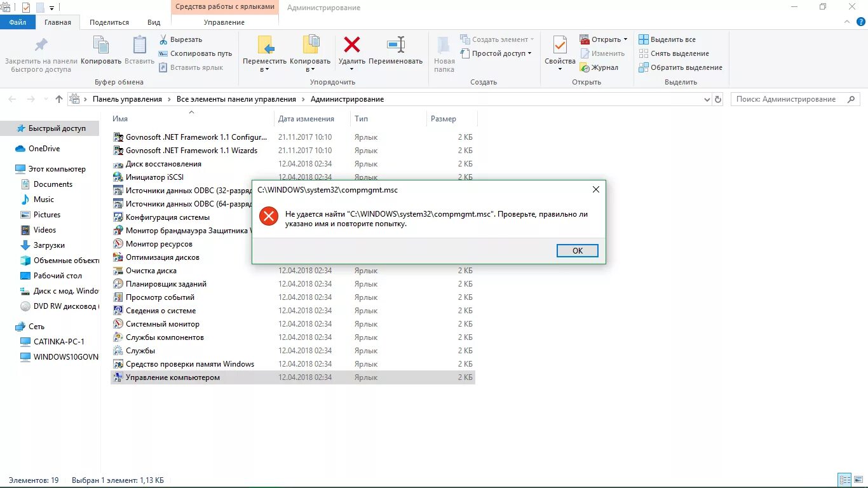Open Загрузки in navigation pane
Image resolution: width=868 pixels, height=488 pixels.
click(x=49, y=245)
